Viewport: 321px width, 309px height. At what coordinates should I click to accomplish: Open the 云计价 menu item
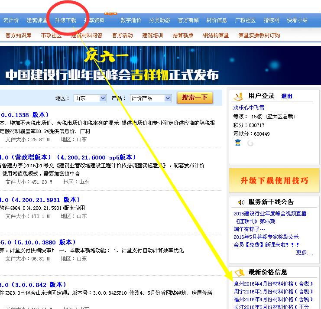coord(11,20)
